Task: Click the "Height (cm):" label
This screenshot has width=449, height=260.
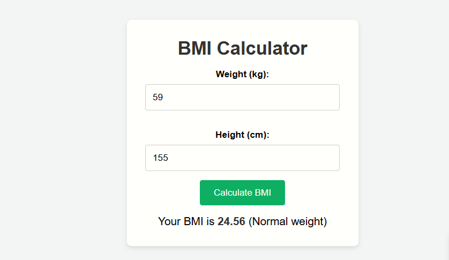Action: [x=242, y=135]
